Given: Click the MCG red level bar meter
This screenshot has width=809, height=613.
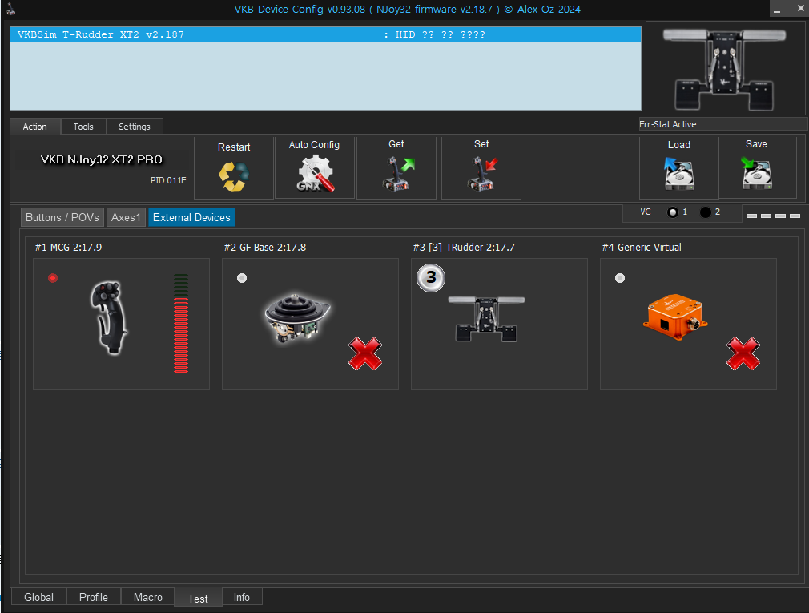Looking at the screenshot, I should [180, 323].
